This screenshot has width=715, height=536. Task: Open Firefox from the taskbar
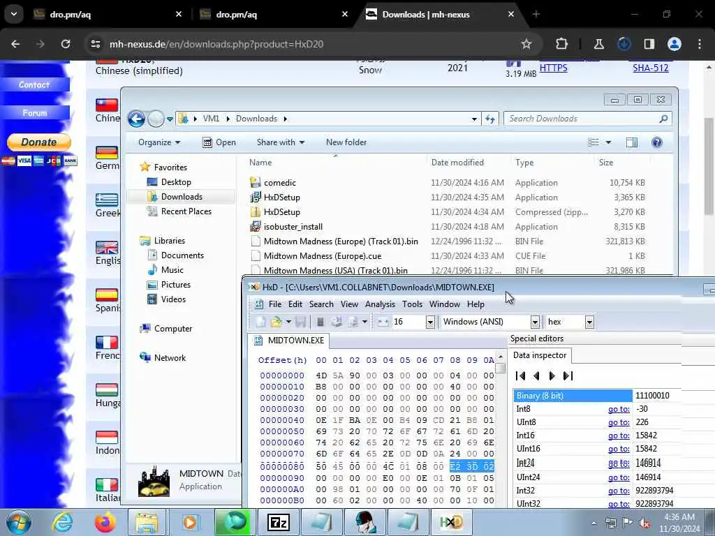[105, 522]
